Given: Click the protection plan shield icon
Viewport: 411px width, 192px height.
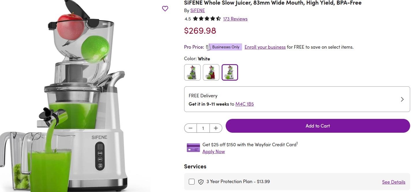Looking at the screenshot, I should pos(201,182).
